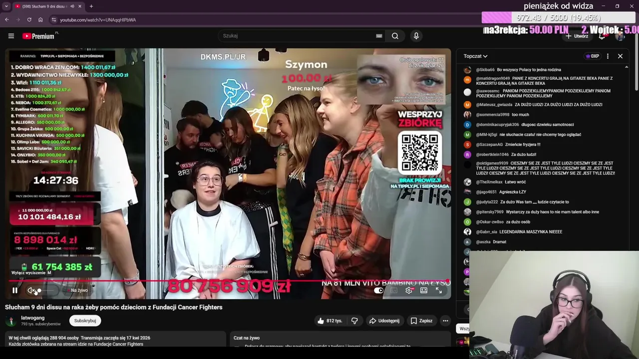Open the 'latwogang' channel name link
The width and height of the screenshot is (639, 359).
point(32,318)
